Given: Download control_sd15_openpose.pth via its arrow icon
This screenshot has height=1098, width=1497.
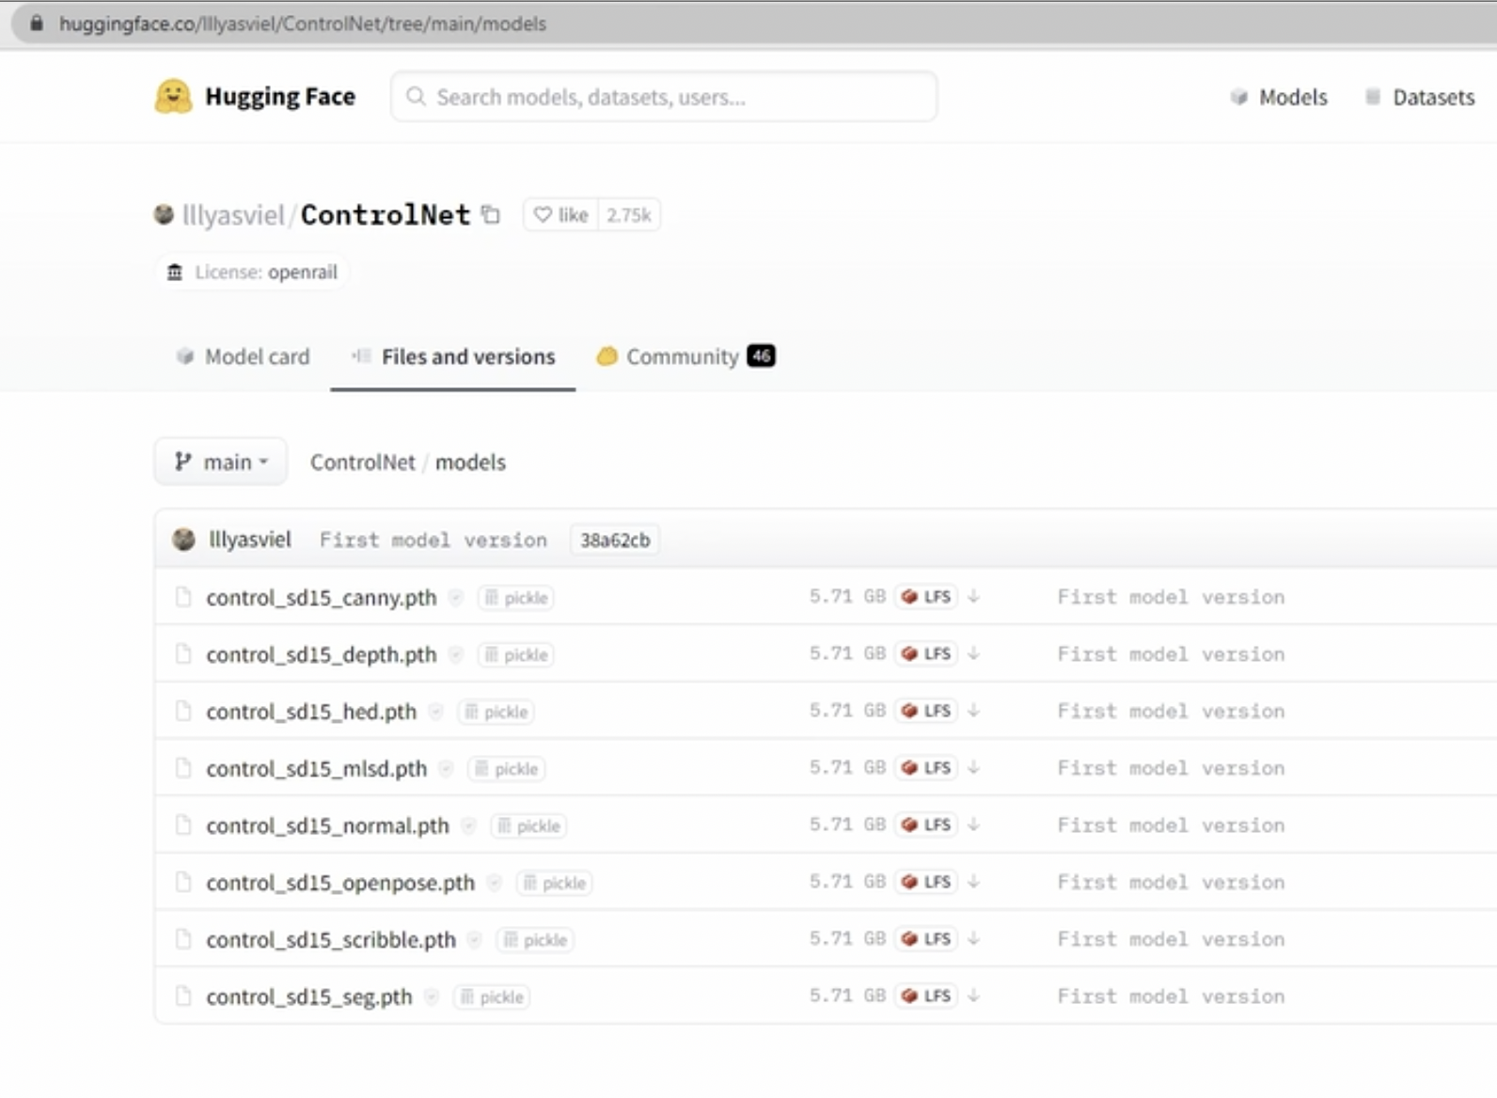Looking at the screenshot, I should (974, 882).
